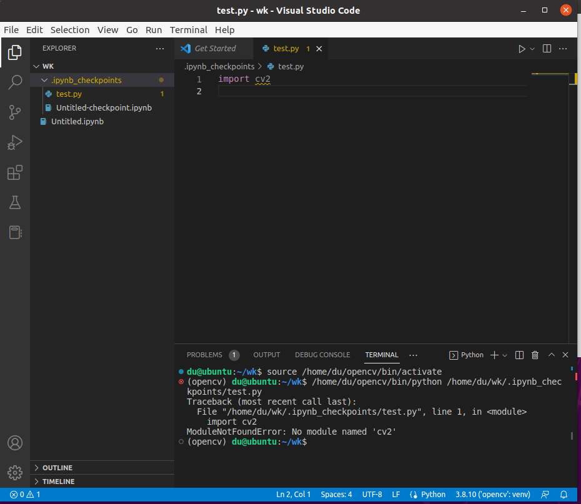This screenshot has width=581, height=504.
Task: Open the Terminal menu
Action: click(x=189, y=30)
